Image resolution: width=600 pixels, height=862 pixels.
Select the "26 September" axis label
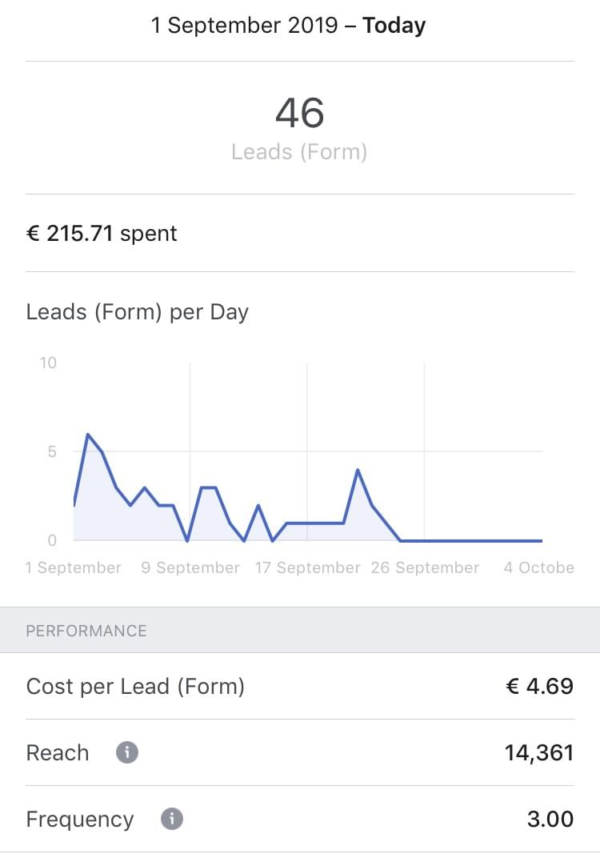(425, 567)
